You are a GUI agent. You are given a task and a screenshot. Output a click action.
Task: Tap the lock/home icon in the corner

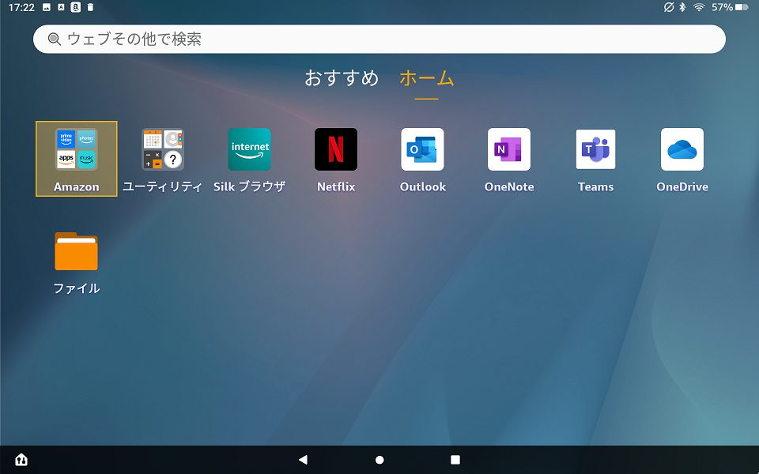click(x=22, y=459)
